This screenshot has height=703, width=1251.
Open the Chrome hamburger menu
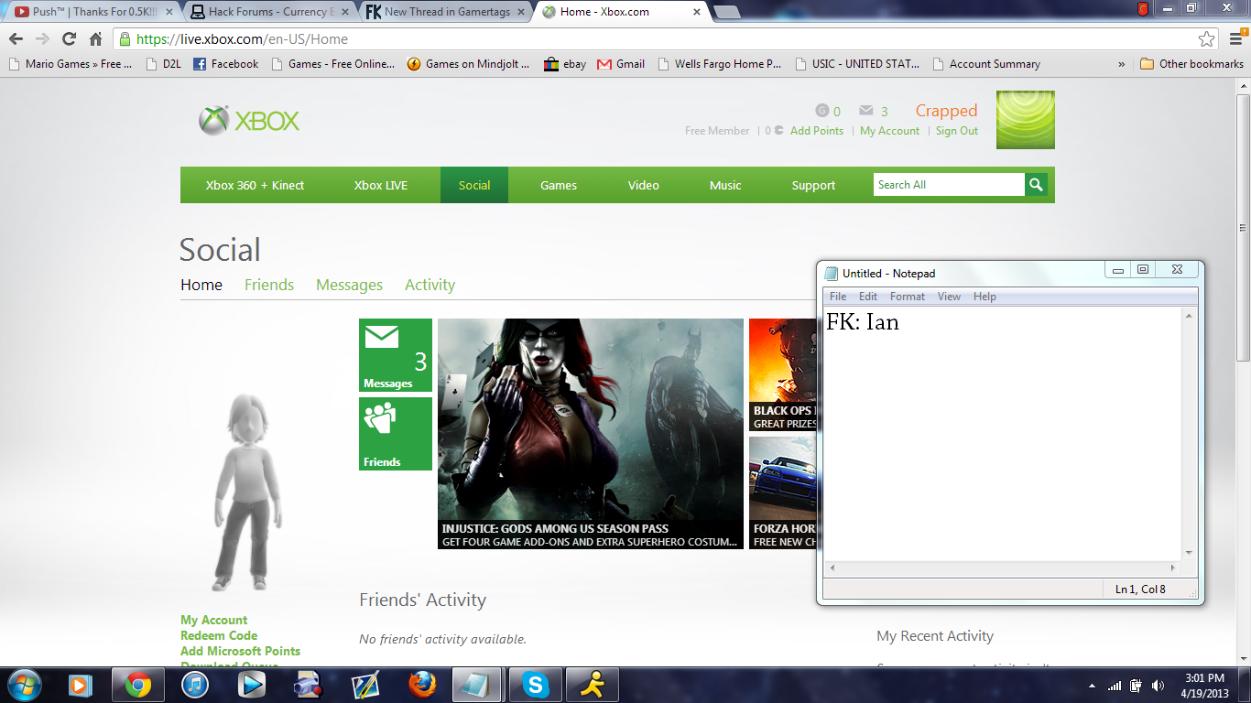[1235, 39]
